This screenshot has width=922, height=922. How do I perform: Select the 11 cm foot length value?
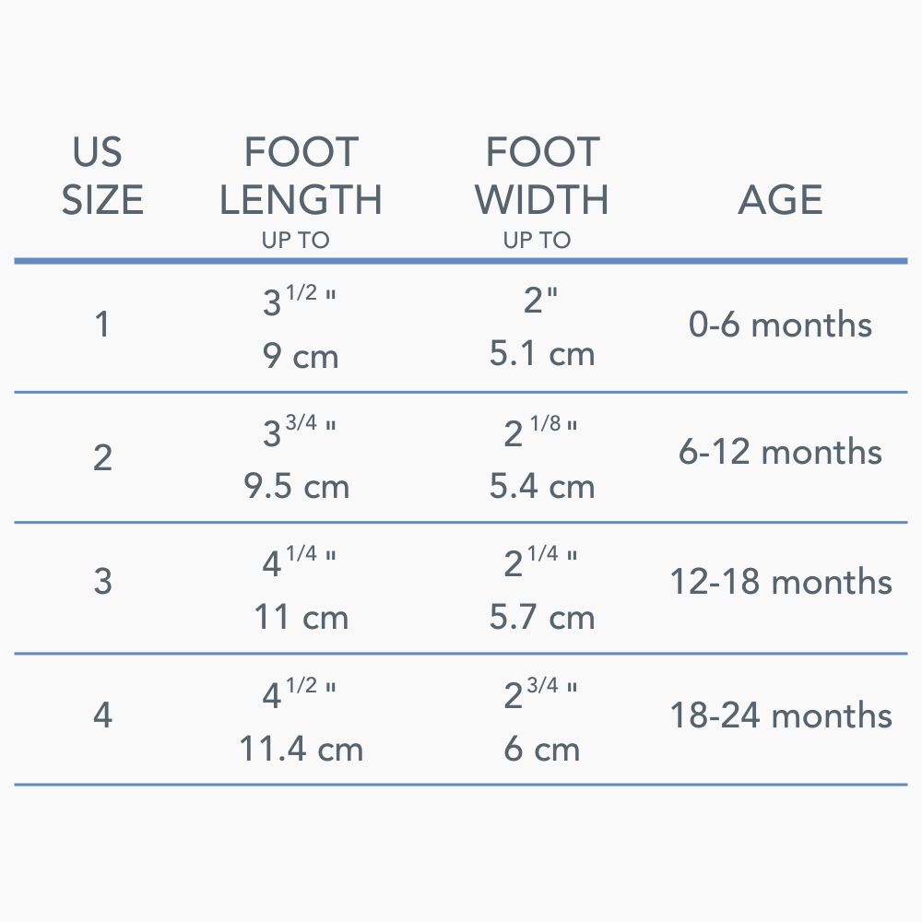tap(301, 617)
